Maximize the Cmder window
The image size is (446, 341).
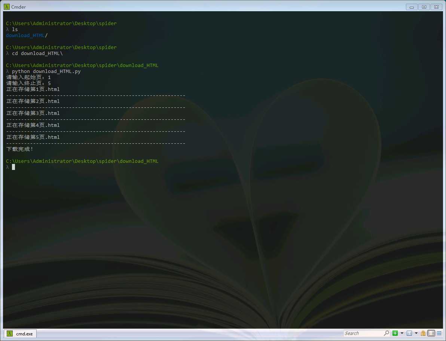(424, 7)
